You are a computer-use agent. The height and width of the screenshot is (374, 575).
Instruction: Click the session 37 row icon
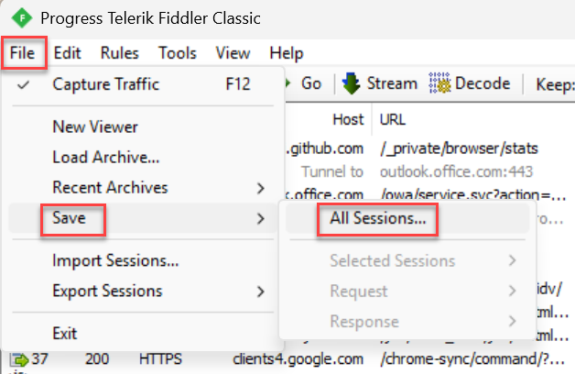18,360
